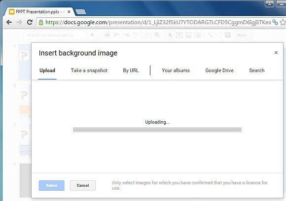Select the By URL tab
Image resolution: width=286 pixels, height=201 pixels.
tap(131, 70)
